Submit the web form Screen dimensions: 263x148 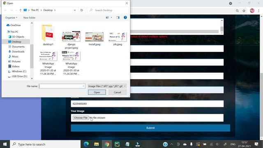(150, 128)
